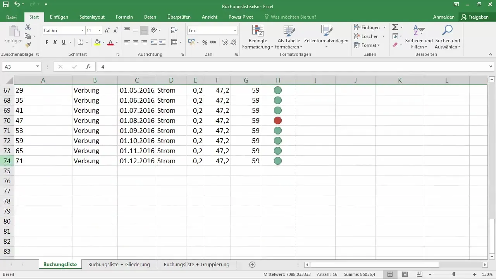Open the Datei menu

tap(12, 17)
